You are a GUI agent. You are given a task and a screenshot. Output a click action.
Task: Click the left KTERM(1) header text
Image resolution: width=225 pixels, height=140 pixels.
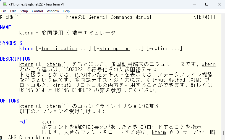pyautogui.click(x=11, y=17)
